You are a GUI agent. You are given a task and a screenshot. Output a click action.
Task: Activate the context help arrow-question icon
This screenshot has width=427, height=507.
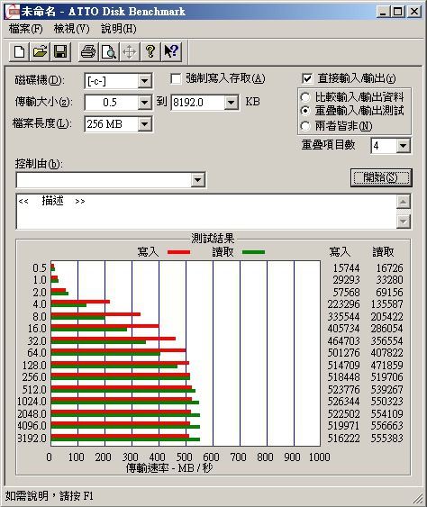171,51
